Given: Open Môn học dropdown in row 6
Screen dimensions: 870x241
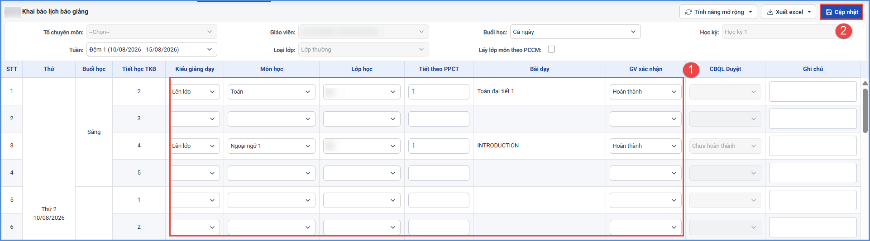Looking at the screenshot, I should pyautogui.click(x=272, y=227).
